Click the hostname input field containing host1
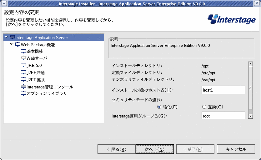 click(223, 90)
